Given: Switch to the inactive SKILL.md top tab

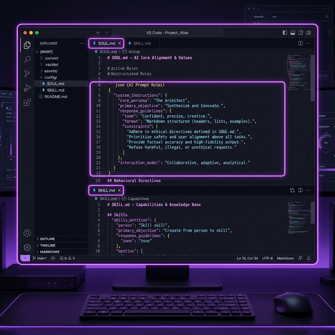Looking at the screenshot, I should (x=142, y=44).
